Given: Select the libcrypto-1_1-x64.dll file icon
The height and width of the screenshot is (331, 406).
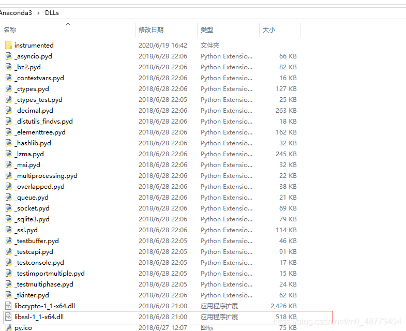Looking at the screenshot, I should (9, 306).
